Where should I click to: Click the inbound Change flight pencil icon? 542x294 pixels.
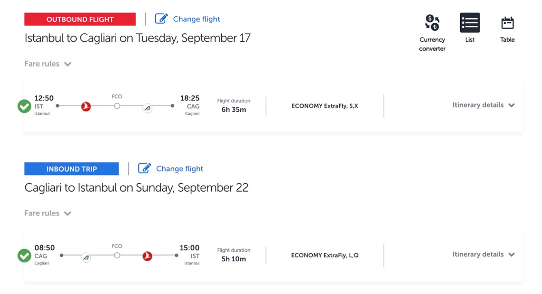145,168
